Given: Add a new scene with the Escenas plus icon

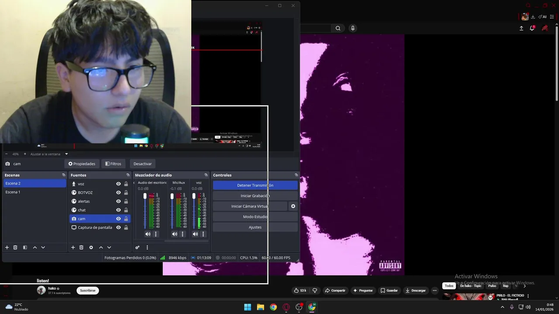Looking at the screenshot, I should pyautogui.click(x=7, y=247).
